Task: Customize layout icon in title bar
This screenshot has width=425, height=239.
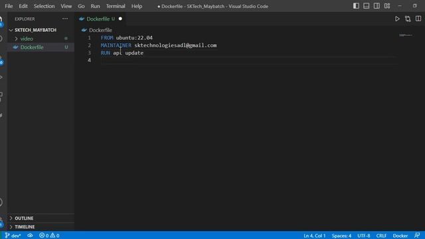Action: (387, 6)
